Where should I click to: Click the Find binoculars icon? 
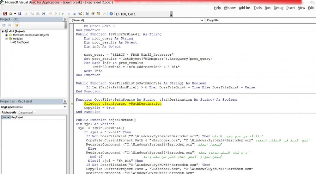point(44,14)
